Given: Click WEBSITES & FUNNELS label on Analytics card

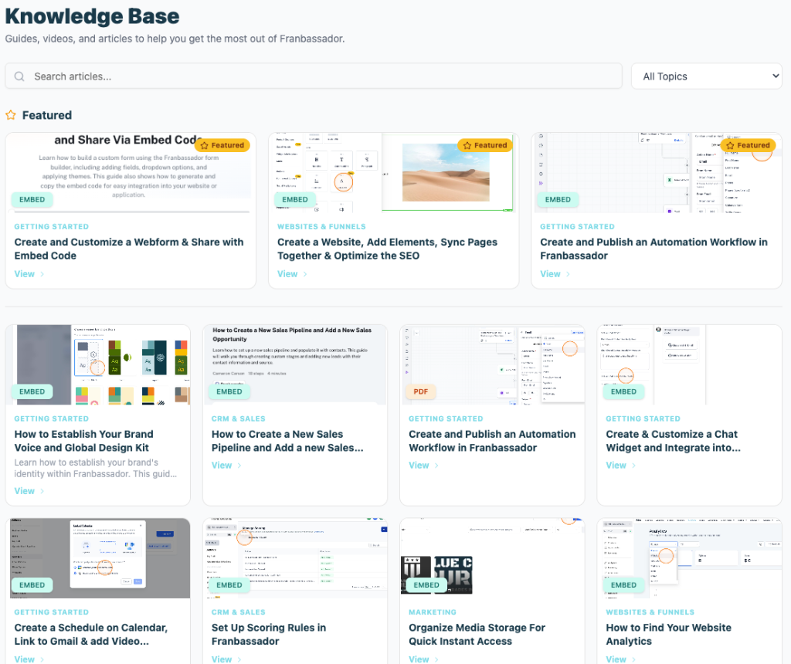Looking at the screenshot, I should coord(650,612).
